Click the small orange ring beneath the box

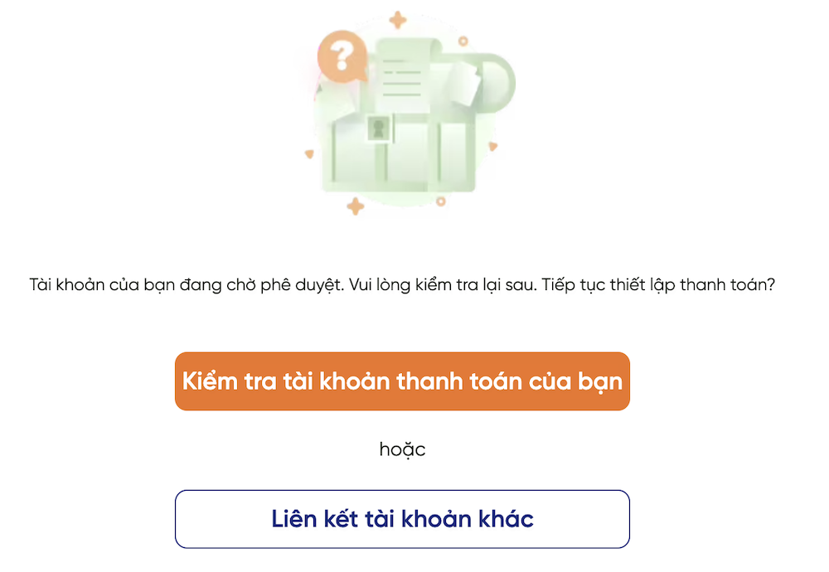441,201
